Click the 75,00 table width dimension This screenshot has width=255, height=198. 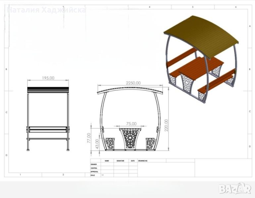click(131, 124)
